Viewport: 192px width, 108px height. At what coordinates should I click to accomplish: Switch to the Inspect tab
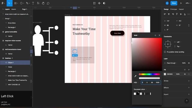(x=181, y=9)
